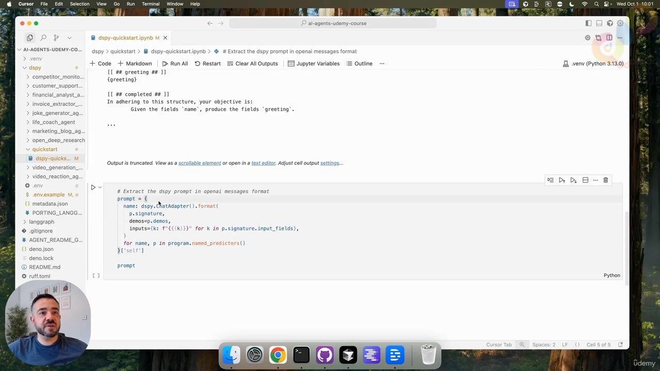Change the cell language from Python
The height and width of the screenshot is (371, 660).
click(612, 275)
